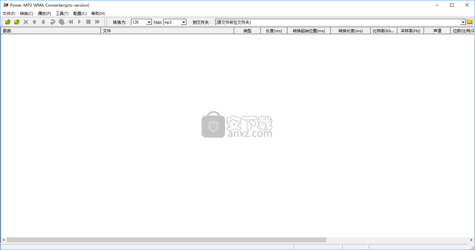Click the play button in toolbar
This screenshot has height=250, width=475.
(x=79, y=22)
